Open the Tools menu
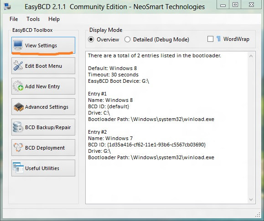The image size is (264, 221). [33, 19]
